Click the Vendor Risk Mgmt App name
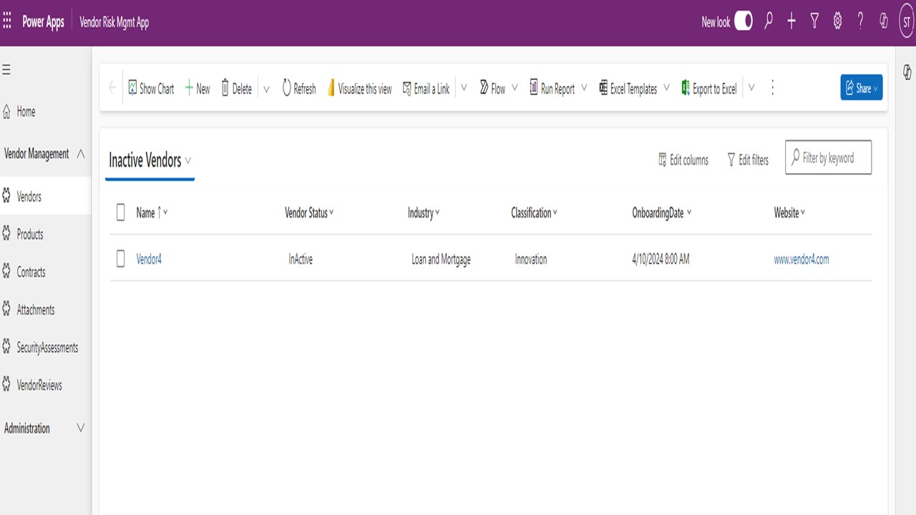916x515 pixels. pos(114,22)
